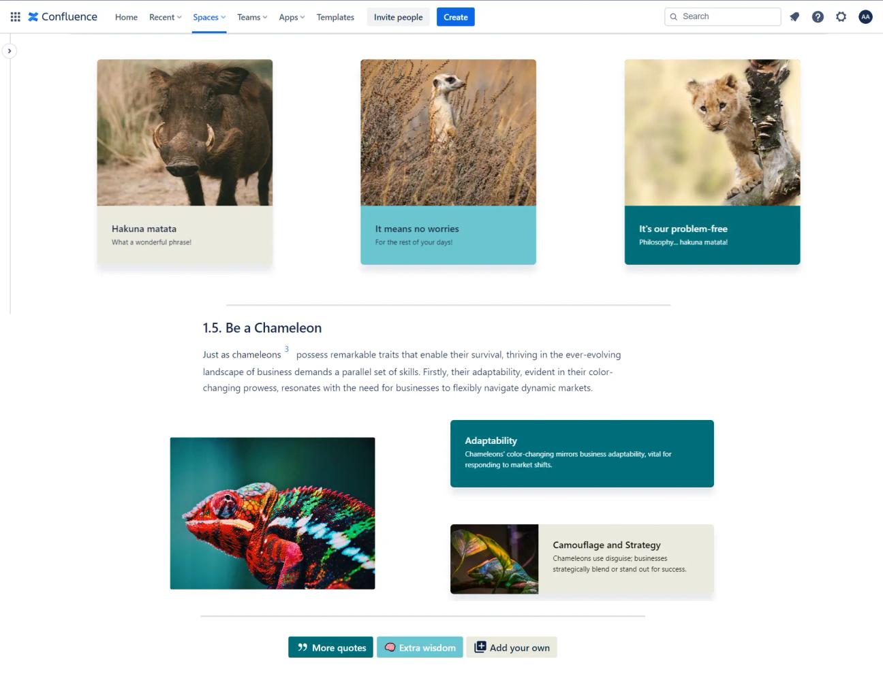
Task: Go to the Home menu item
Action: pos(126,17)
